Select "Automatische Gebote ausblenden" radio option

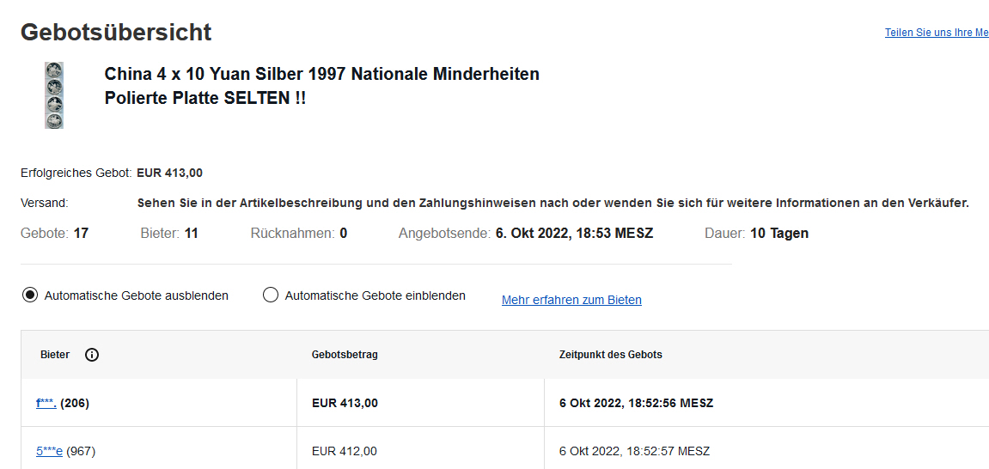click(30, 295)
